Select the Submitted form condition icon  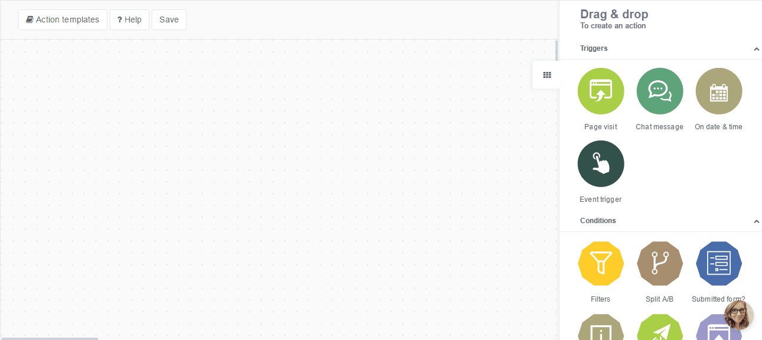click(x=718, y=263)
